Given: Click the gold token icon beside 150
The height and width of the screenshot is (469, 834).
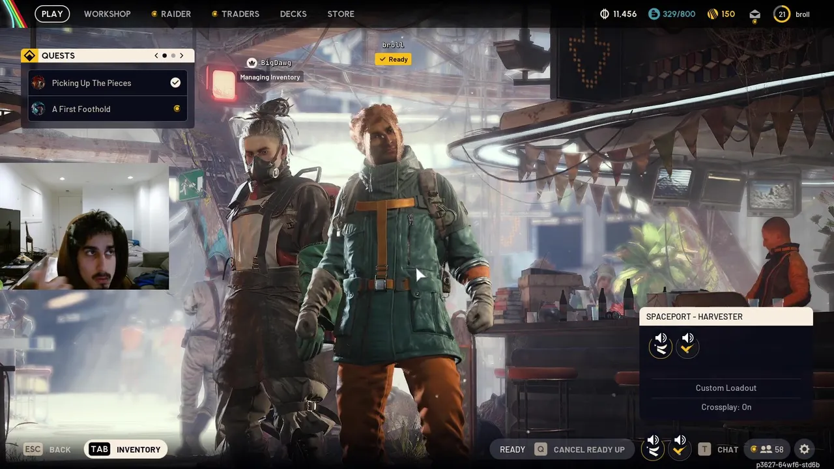Looking at the screenshot, I should pyautogui.click(x=713, y=14).
